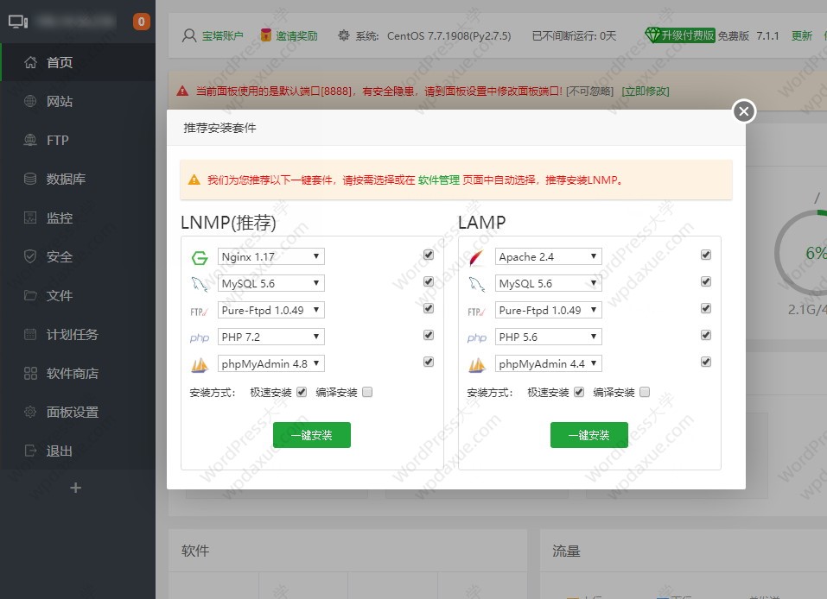Click the gift icon beside 邀请奖励
The image size is (827, 599).
coord(266,35)
